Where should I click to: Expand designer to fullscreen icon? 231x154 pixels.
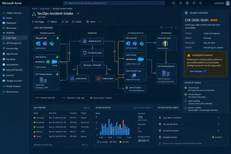[176, 28]
